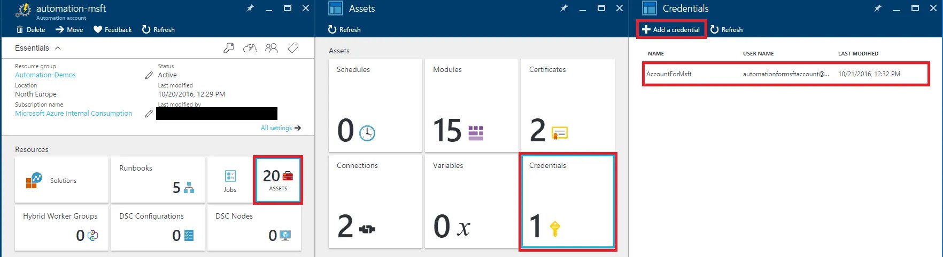943x257 pixels.
Task: Click the DSC Configurations list icon
Action: click(x=189, y=235)
